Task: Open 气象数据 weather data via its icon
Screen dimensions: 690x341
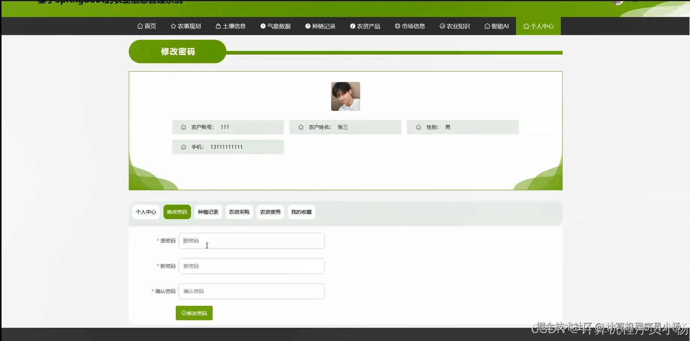Action: pyautogui.click(x=262, y=26)
